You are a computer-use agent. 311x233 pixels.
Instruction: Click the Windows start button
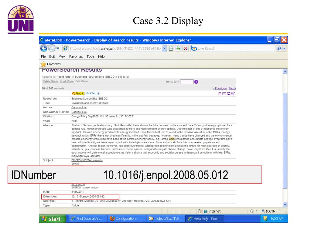click(x=52, y=218)
